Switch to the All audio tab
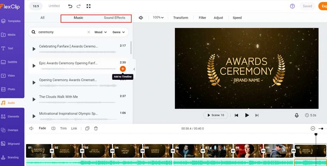This screenshot has width=327, height=166. pyautogui.click(x=43, y=18)
